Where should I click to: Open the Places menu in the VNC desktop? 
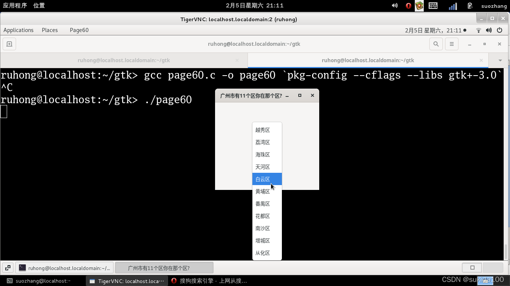click(50, 30)
